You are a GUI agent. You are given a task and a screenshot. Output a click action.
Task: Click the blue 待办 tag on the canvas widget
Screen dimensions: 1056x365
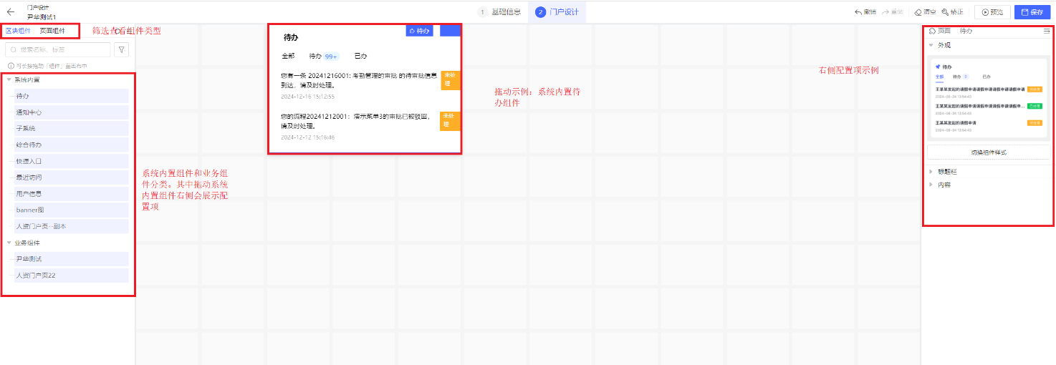click(x=420, y=31)
